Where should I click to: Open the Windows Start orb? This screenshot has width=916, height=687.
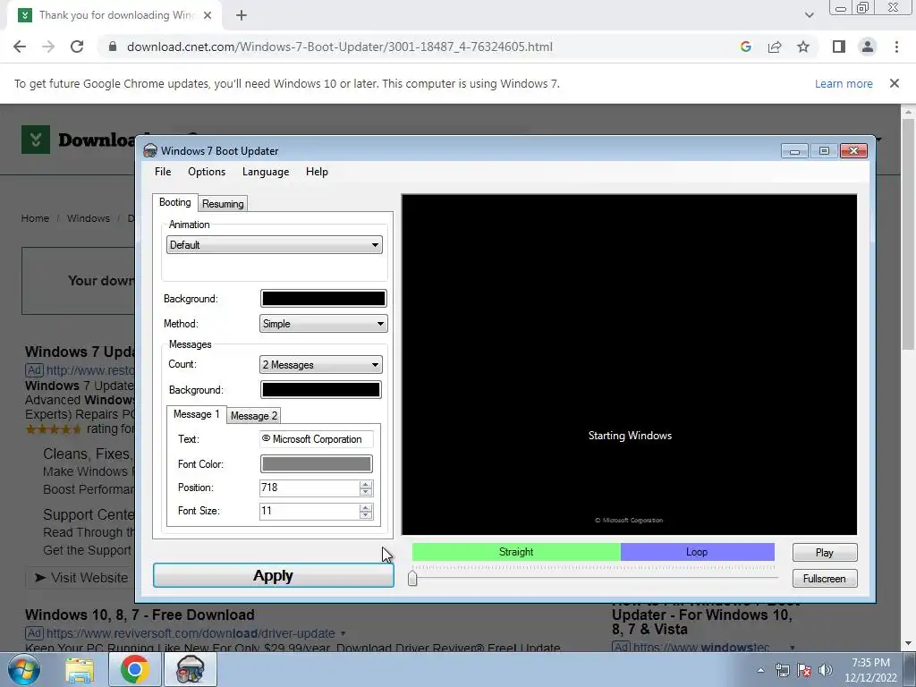point(23,669)
